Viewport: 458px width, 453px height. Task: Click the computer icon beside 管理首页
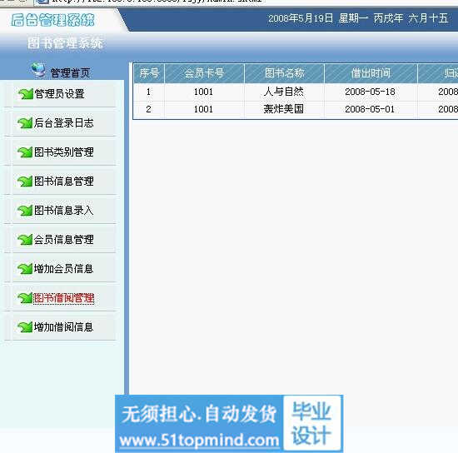tap(38, 70)
